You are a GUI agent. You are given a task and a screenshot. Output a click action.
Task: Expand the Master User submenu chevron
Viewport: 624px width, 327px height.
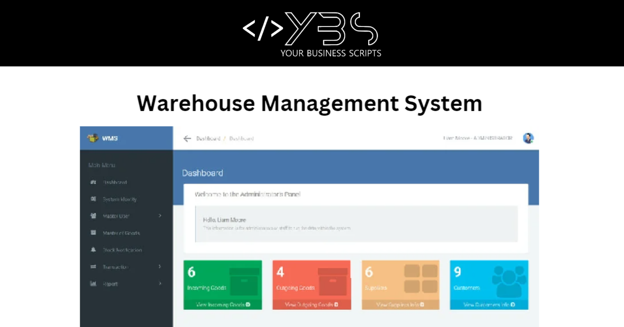[160, 216]
